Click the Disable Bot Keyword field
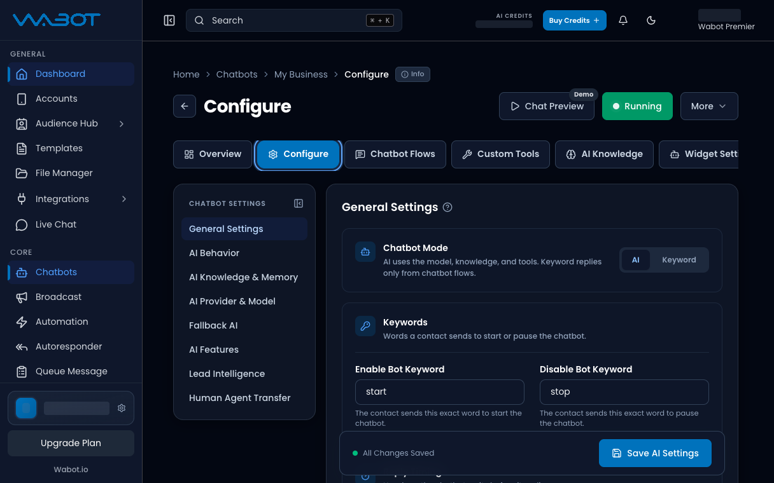This screenshot has height=483, width=774. 624,392
